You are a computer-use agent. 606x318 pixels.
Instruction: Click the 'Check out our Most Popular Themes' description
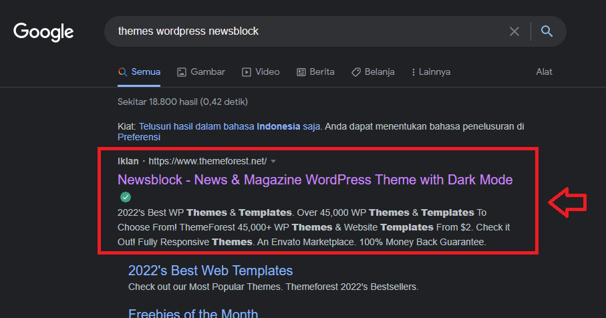273,287
